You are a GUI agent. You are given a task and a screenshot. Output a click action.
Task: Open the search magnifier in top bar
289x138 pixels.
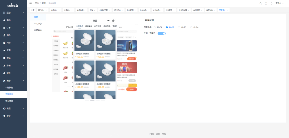pyautogui.click(x=261, y=3)
